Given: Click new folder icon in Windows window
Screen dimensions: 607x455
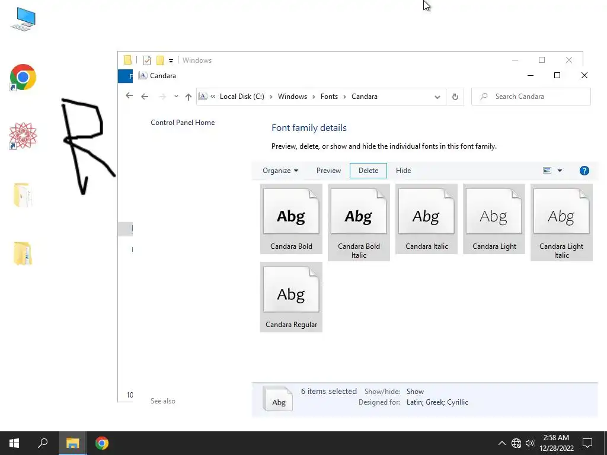Looking at the screenshot, I should [160, 60].
